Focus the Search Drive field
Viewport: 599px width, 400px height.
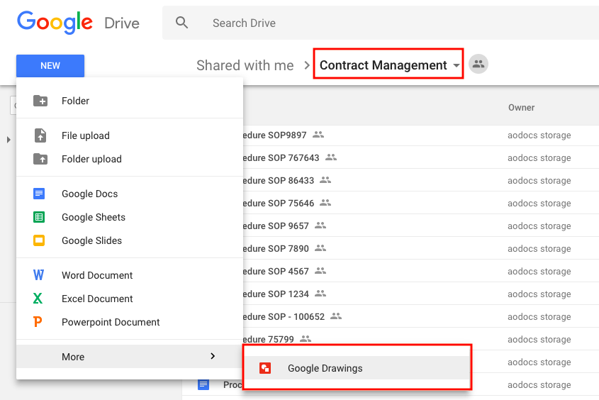381,23
